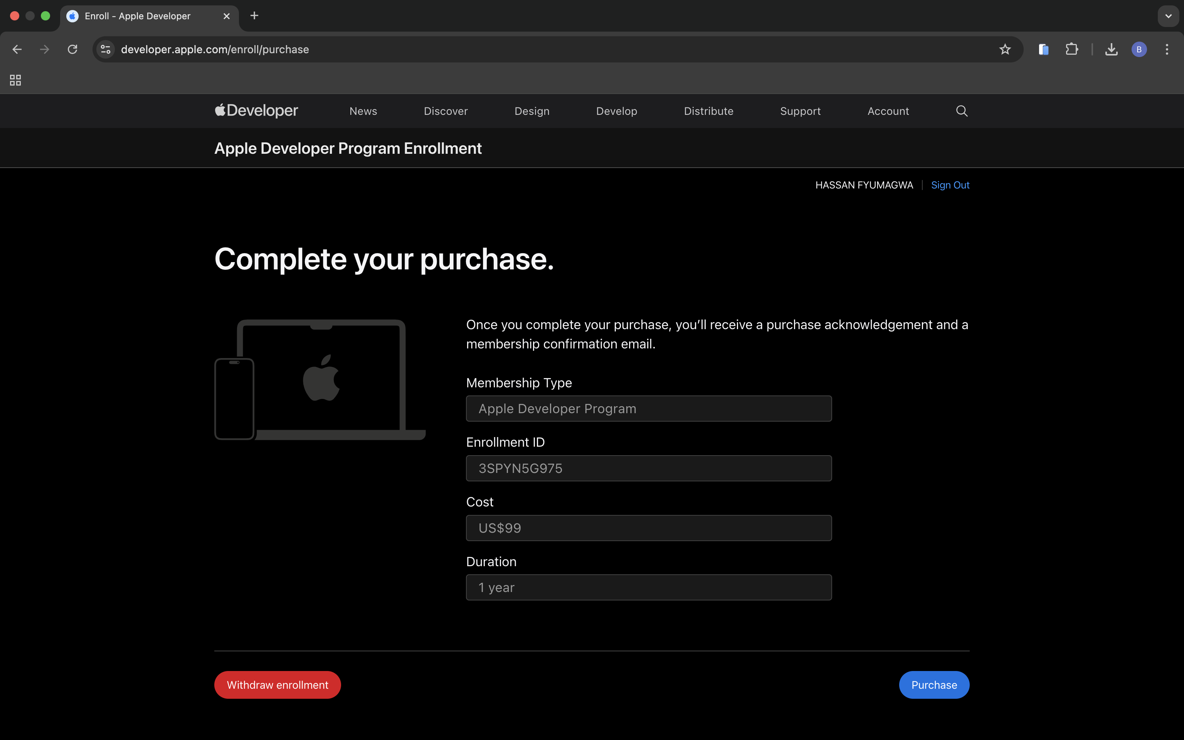The width and height of the screenshot is (1184, 740).
Task: Click the Enrollment ID field
Action: [x=649, y=468]
